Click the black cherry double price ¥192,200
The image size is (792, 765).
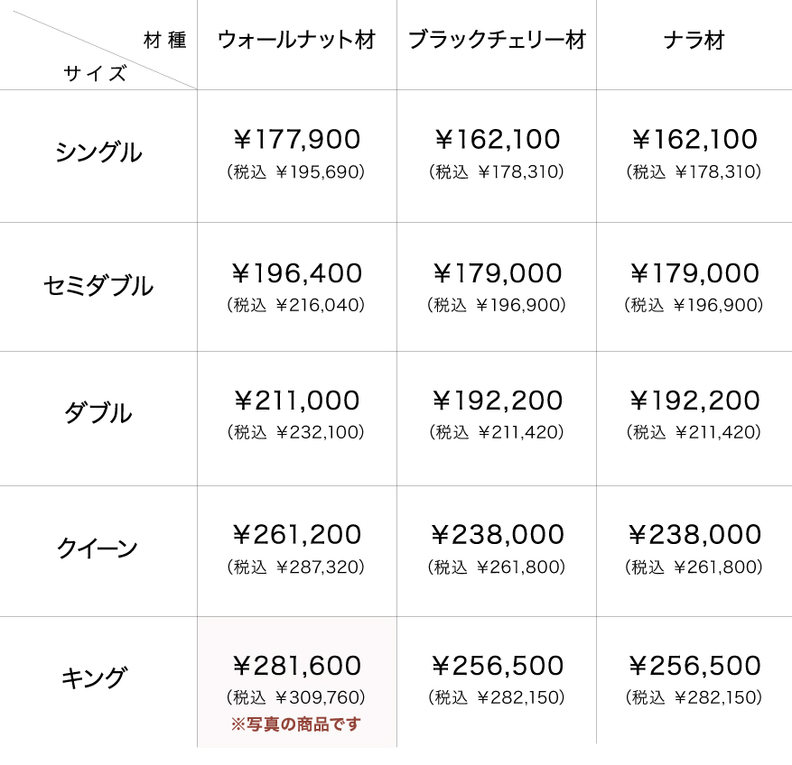497,400
